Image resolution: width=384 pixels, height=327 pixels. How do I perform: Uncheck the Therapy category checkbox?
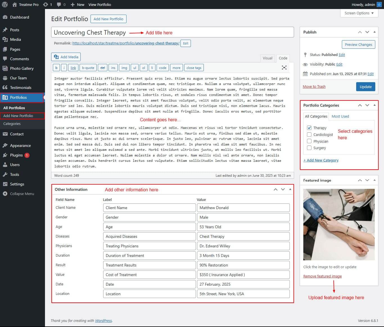click(309, 128)
